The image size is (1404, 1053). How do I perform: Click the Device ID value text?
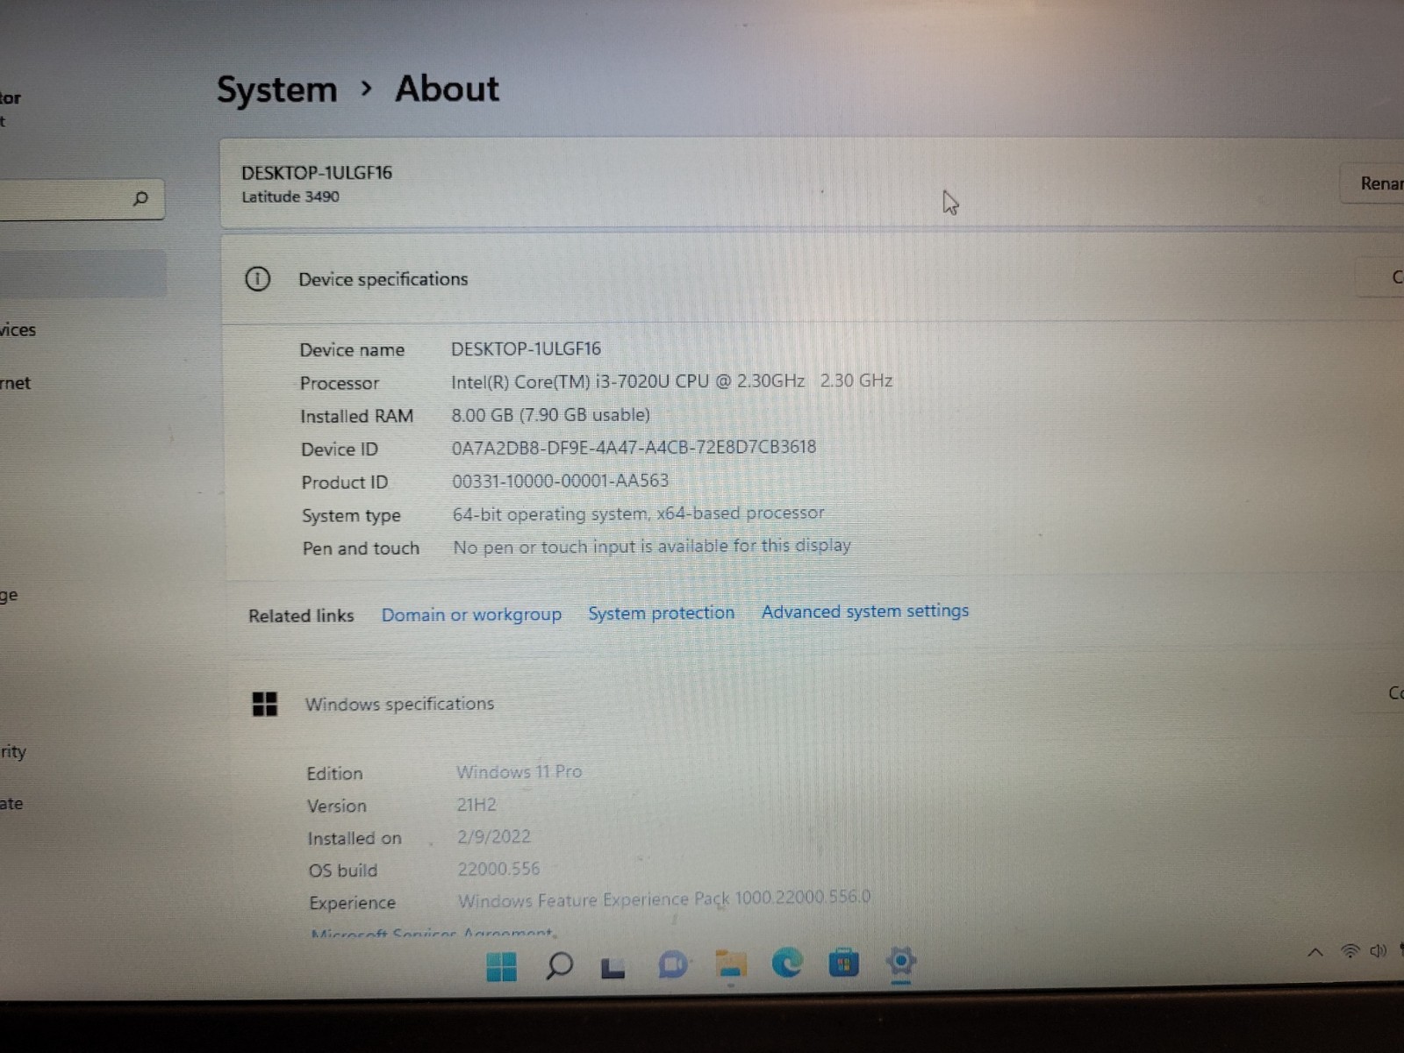point(634,448)
